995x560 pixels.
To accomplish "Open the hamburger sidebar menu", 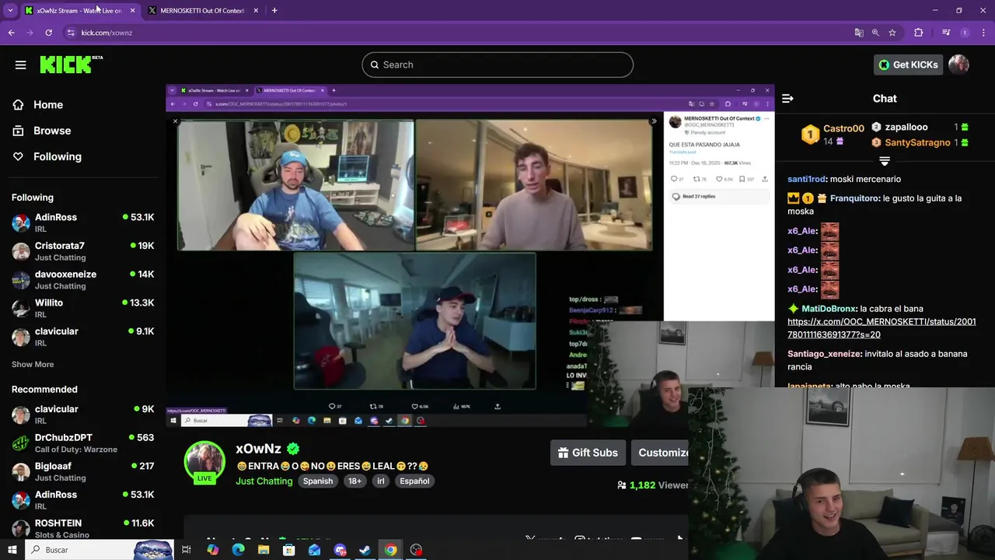I will pyautogui.click(x=20, y=65).
